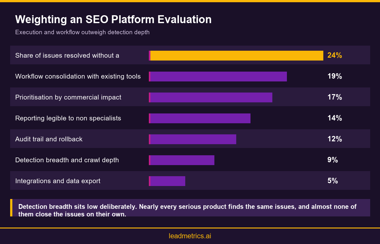
Task: Click the purple bar for Reporting legible
Action: click(199, 118)
